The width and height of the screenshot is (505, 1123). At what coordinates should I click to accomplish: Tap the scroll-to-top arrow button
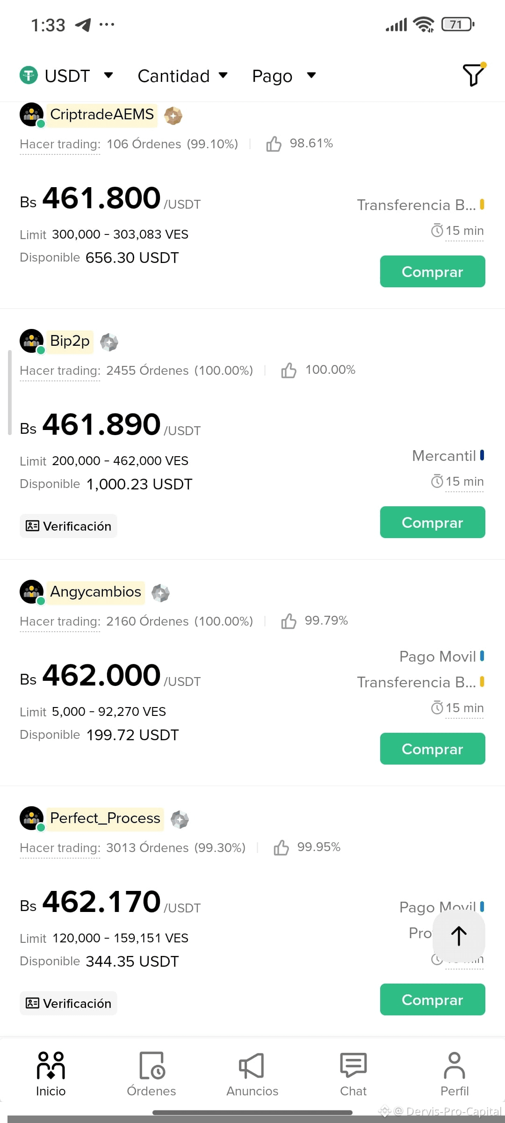point(459,936)
